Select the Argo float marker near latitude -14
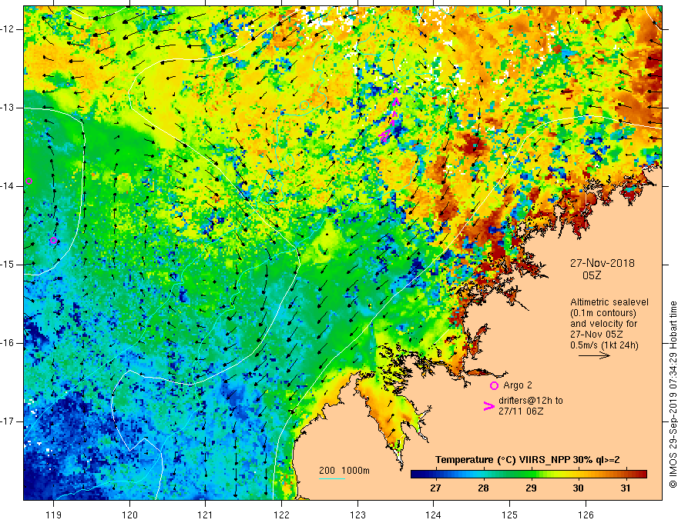 click(29, 182)
